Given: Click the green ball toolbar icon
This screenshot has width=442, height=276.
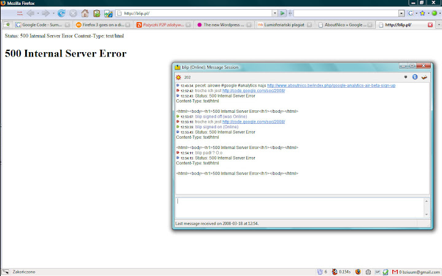Looking at the screenshot, I should [x=435, y=13].
